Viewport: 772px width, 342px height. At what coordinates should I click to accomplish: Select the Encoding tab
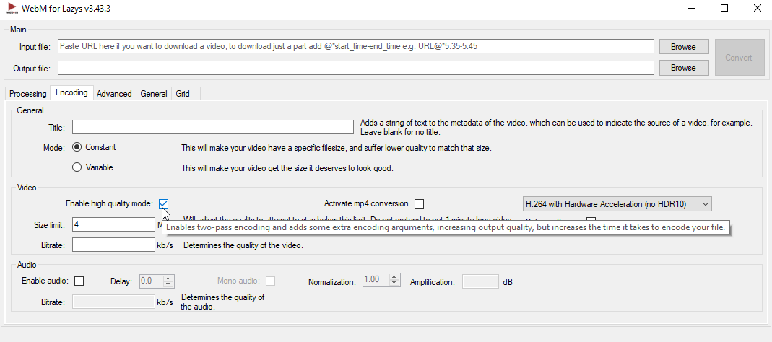[x=72, y=92]
